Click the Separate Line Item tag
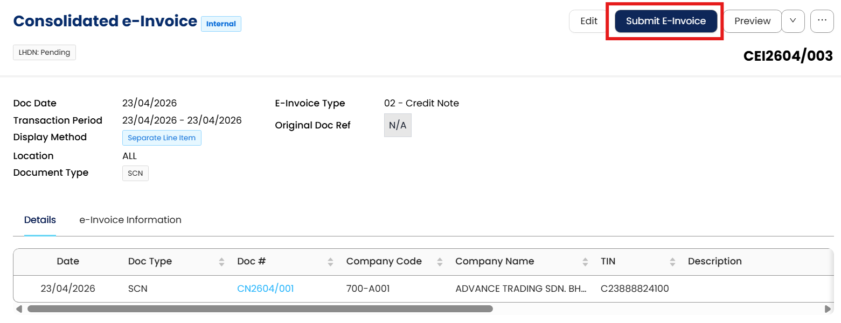Image resolution: width=841 pixels, height=323 pixels. point(162,138)
